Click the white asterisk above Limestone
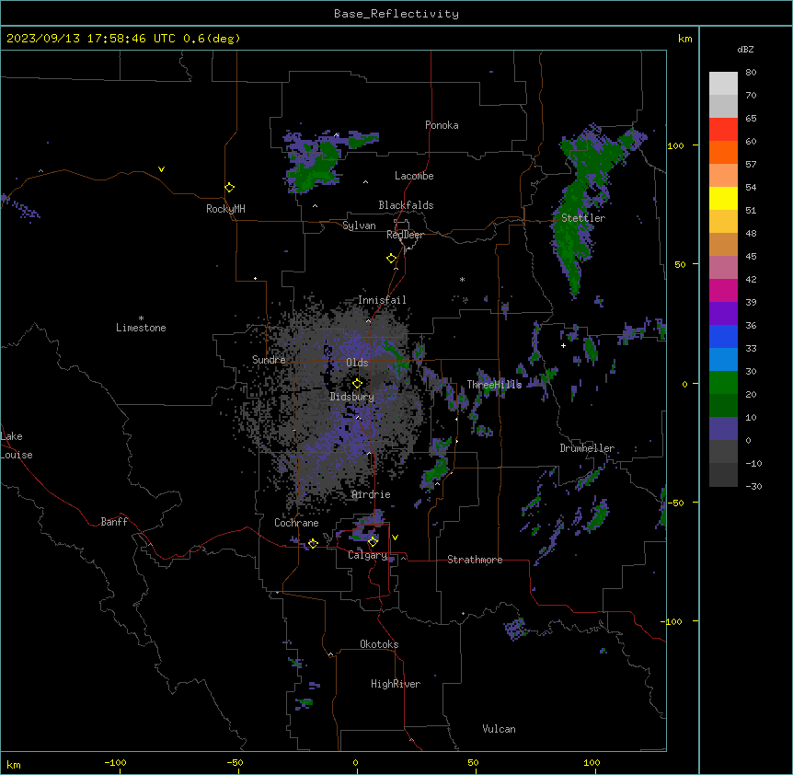This screenshot has height=775, width=793. coord(141,318)
